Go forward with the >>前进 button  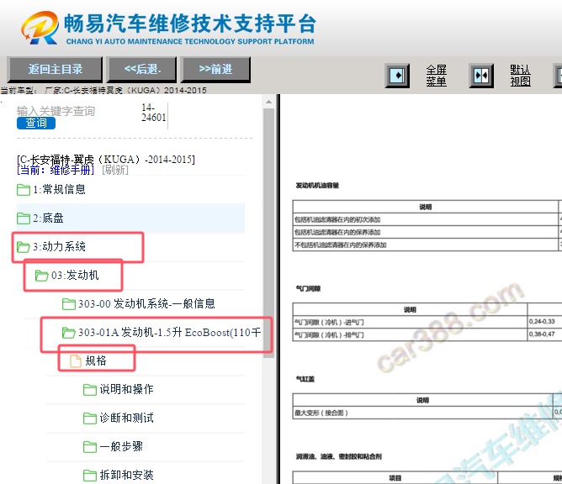tap(216, 69)
